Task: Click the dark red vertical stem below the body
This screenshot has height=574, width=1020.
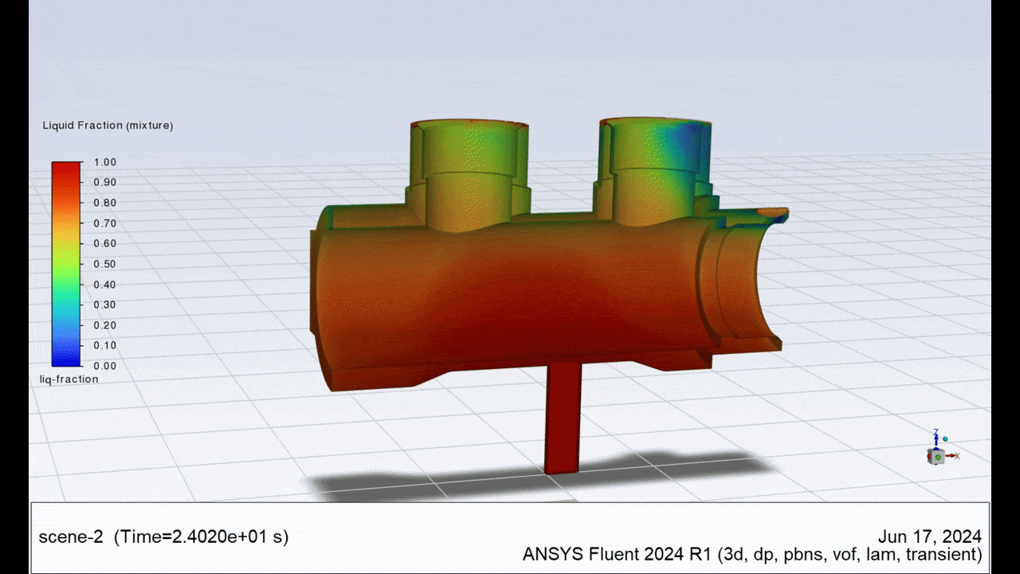Action: coord(562,417)
